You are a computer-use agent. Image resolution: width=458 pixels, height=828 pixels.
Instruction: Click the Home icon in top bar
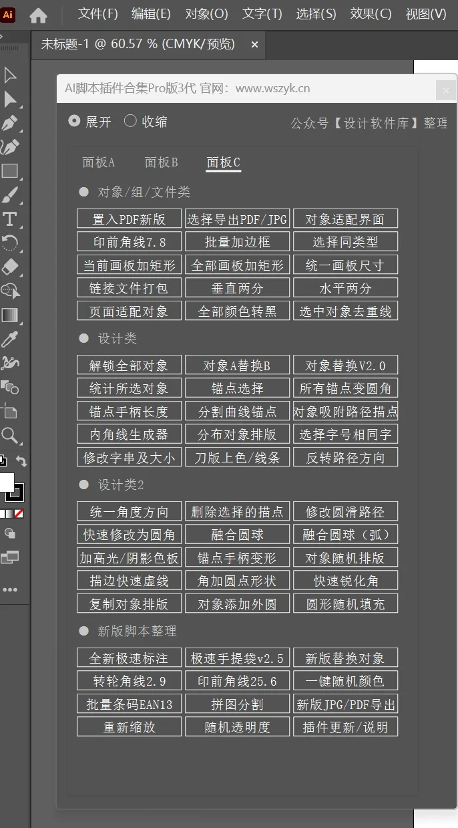pyautogui.click(x=39, y=15)
